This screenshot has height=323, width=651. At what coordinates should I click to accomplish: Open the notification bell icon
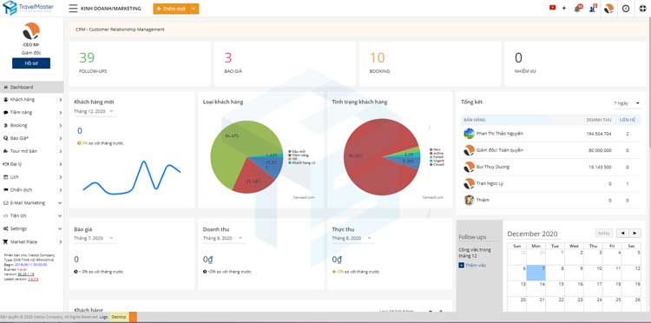[577, 9]
